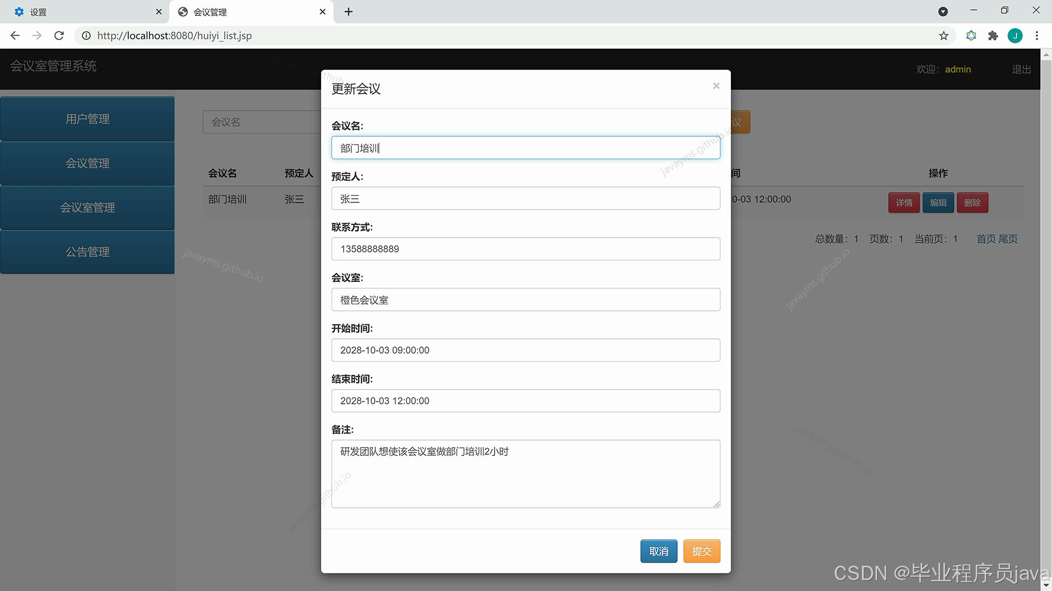Click the 备注 textarea
This screenshot has height=591, width=1052.
pyautogui.click(x=525, y=474)
